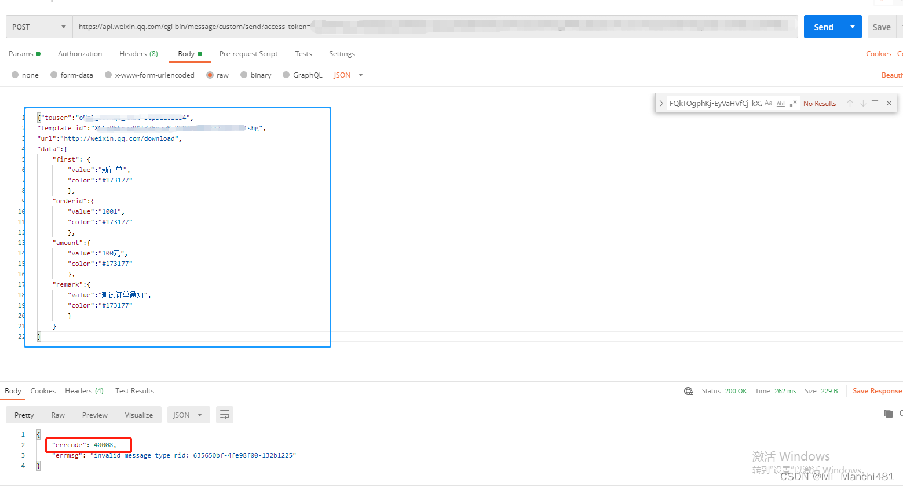Screen dimensions: 903x486
Task: Click the network security globe icon
Action: click(689, 391)
